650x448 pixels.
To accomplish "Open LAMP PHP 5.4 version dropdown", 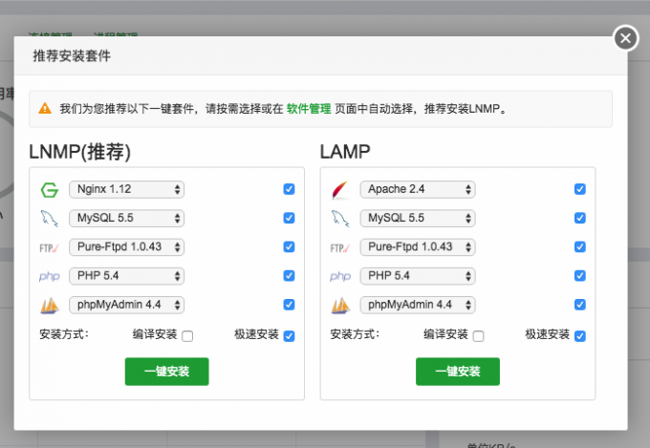I will point(418,276).
